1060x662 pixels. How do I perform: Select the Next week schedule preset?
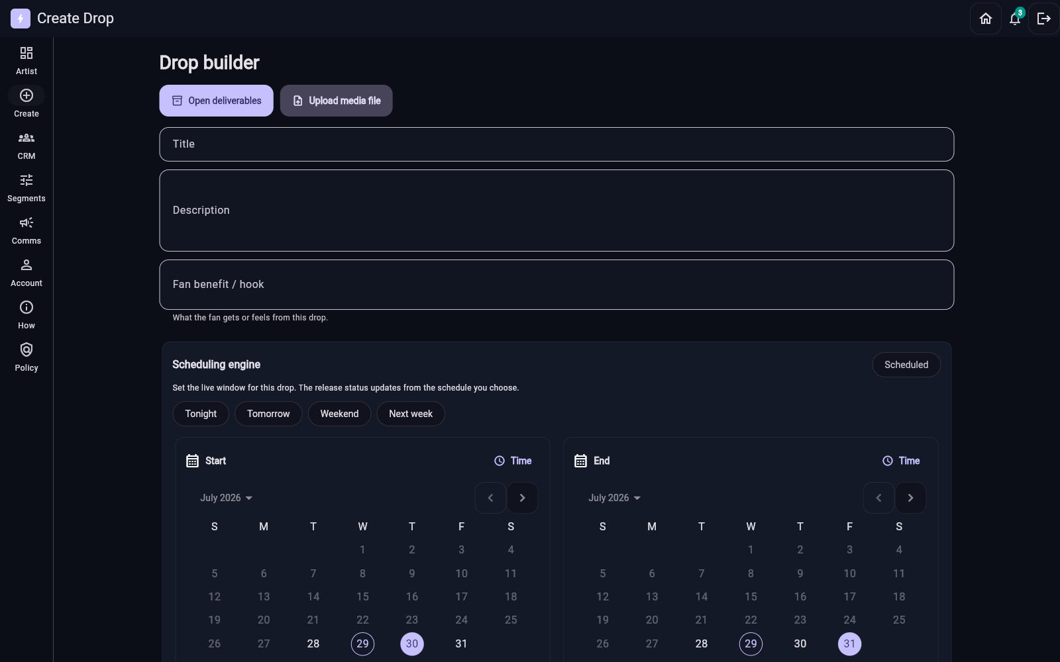pyautogui.click(x=411, y=414)
